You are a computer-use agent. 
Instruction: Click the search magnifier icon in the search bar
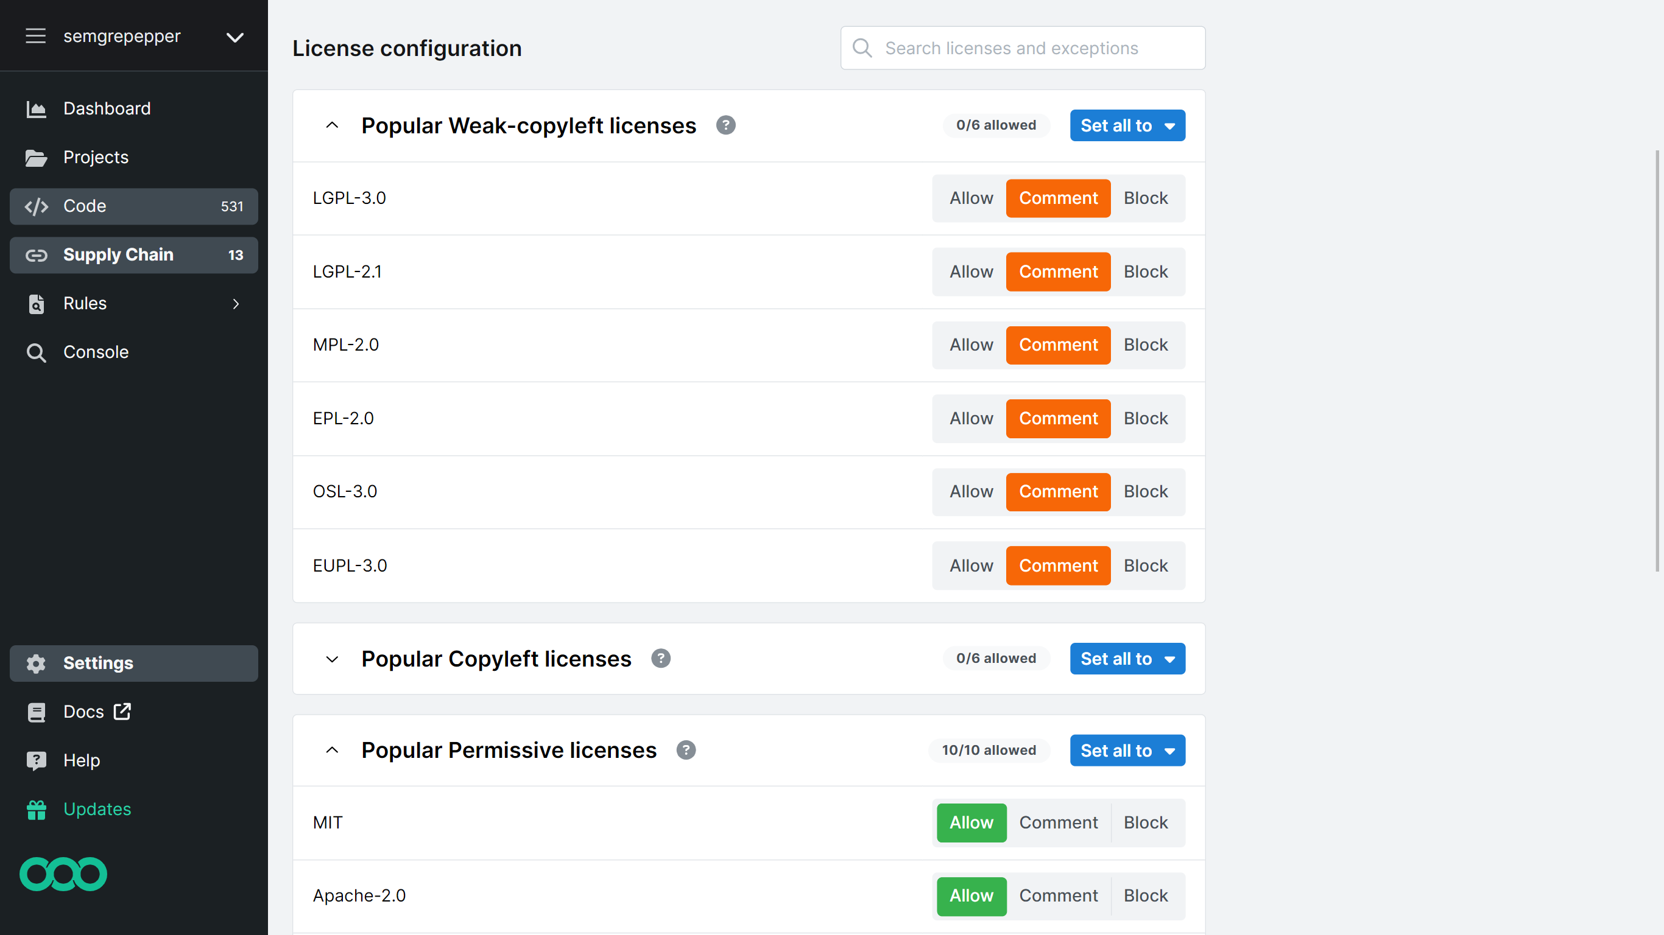tap(862, 47)
